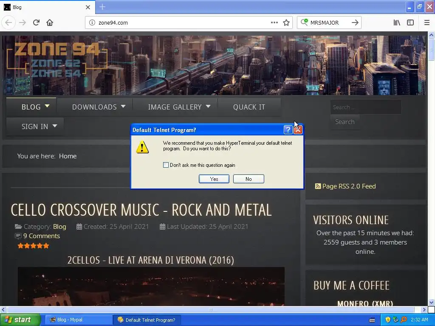Click the warning icon in the dialog
Viewport: 435px width, 326px height.
(142, 147)
